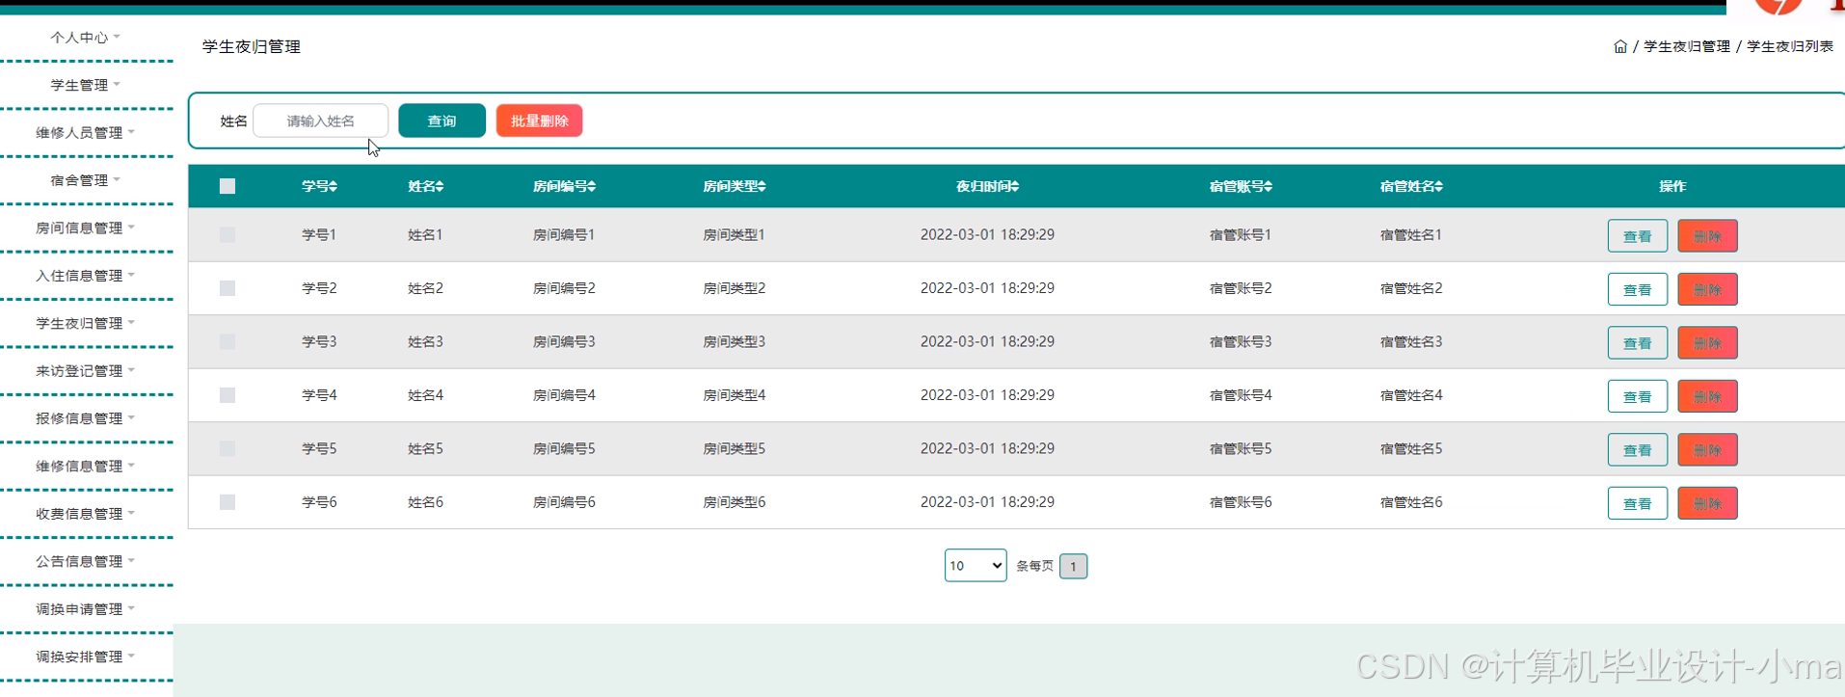Check the row checkbox for 学号1
1845x697 pixels.
(x=227, y=234)
